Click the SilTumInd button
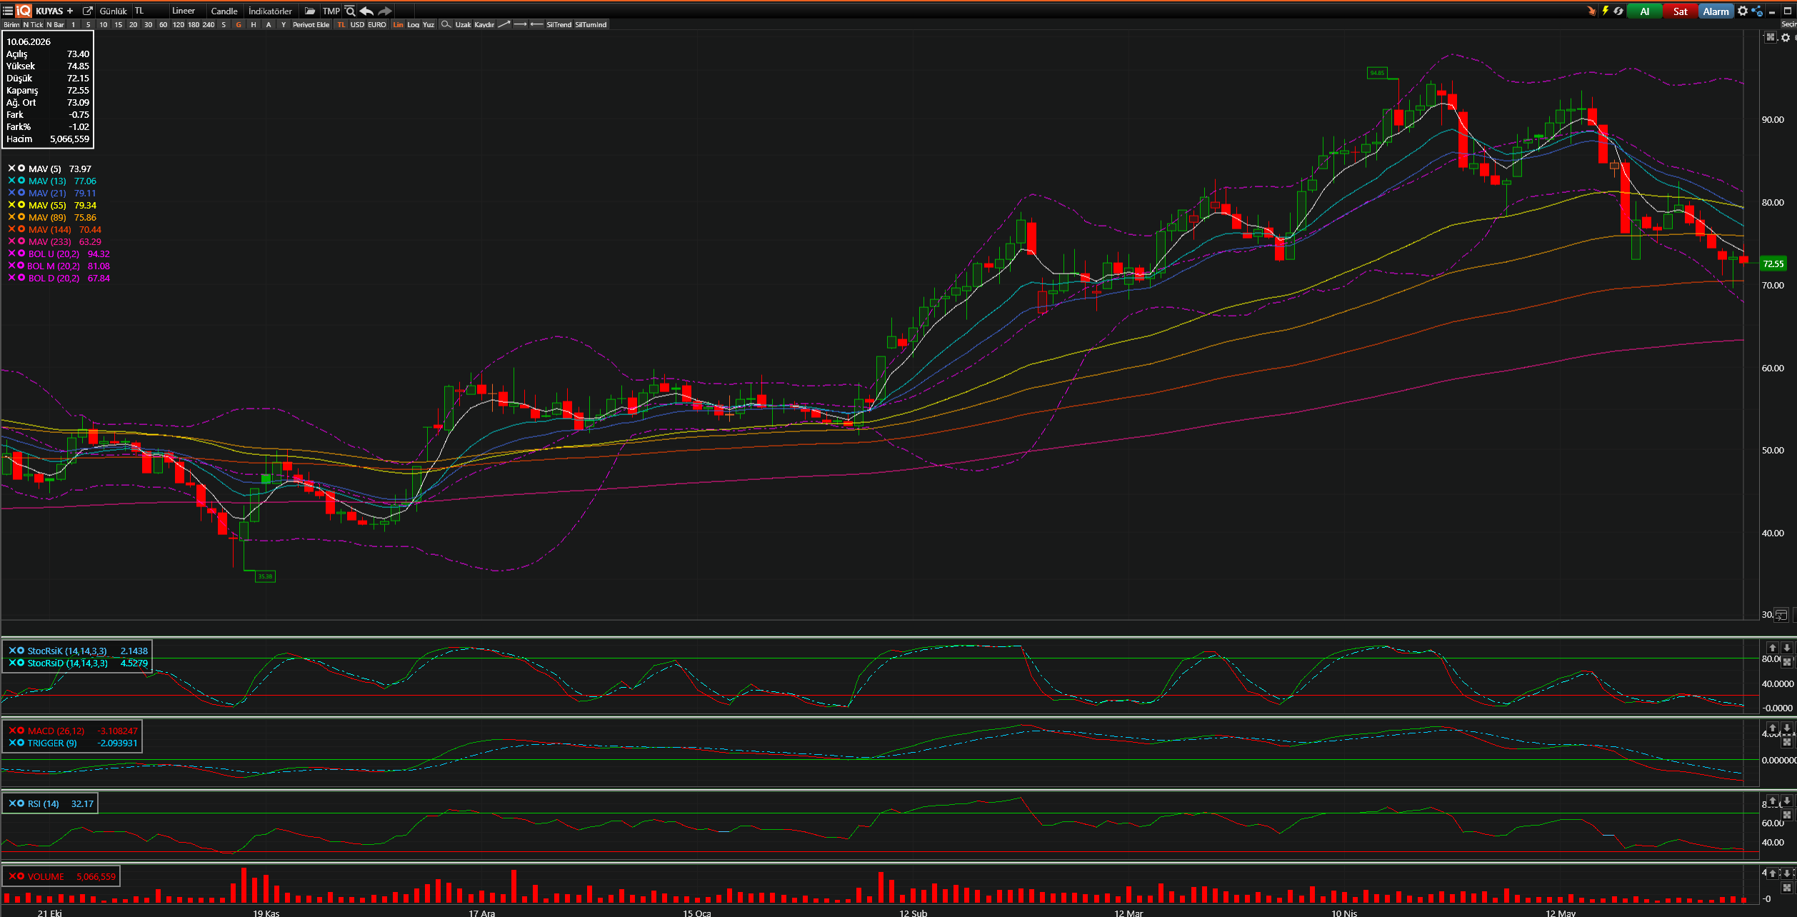The image size is (1797, 917). tap(591, 24)
